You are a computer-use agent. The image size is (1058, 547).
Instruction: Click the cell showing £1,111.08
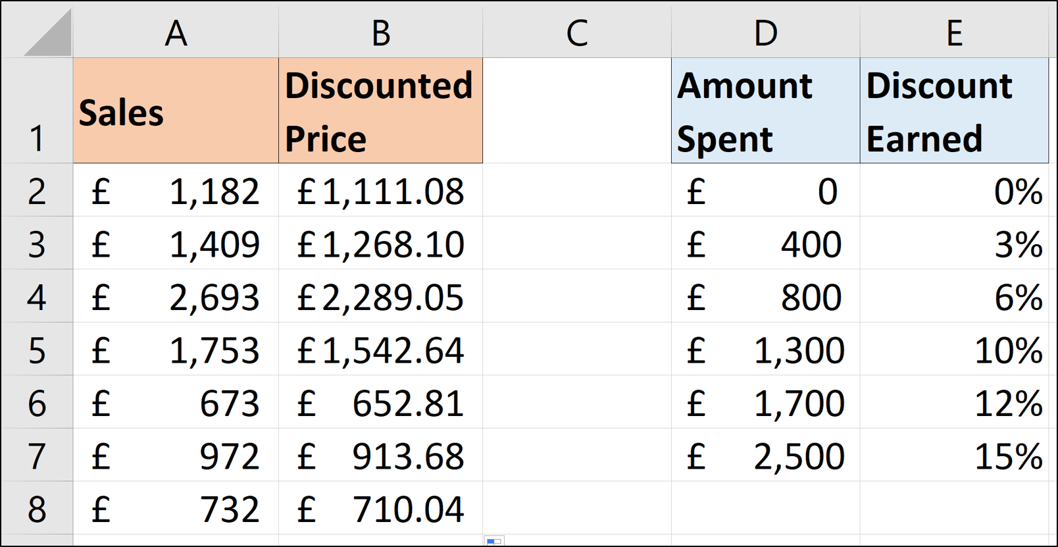click(x=380, y=191)
